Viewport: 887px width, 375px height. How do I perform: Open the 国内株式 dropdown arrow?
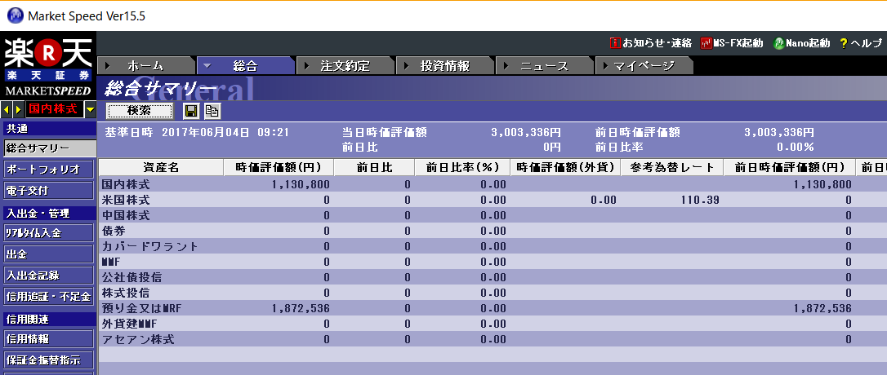click(x=90, y=109)
